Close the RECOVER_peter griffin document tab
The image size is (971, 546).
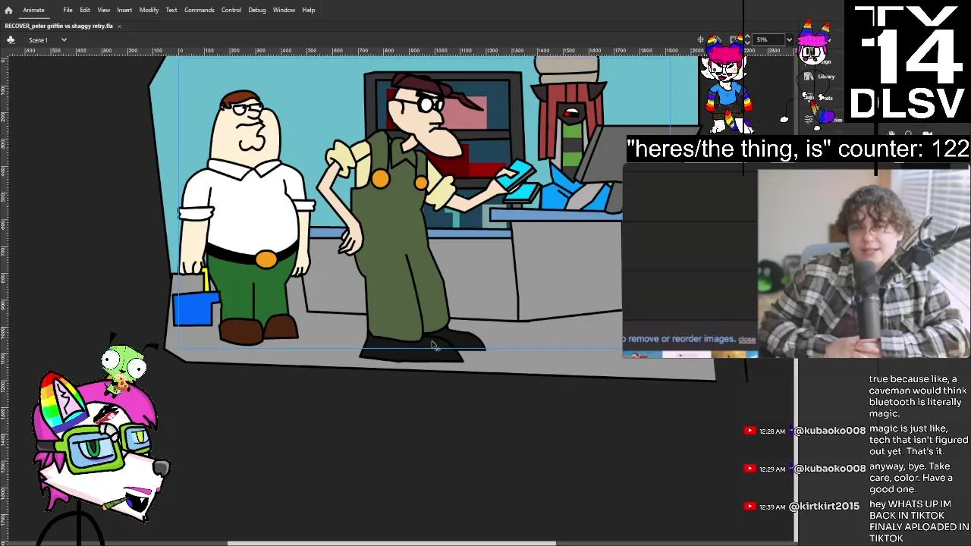pyautogui.click(x=119, y=26)
